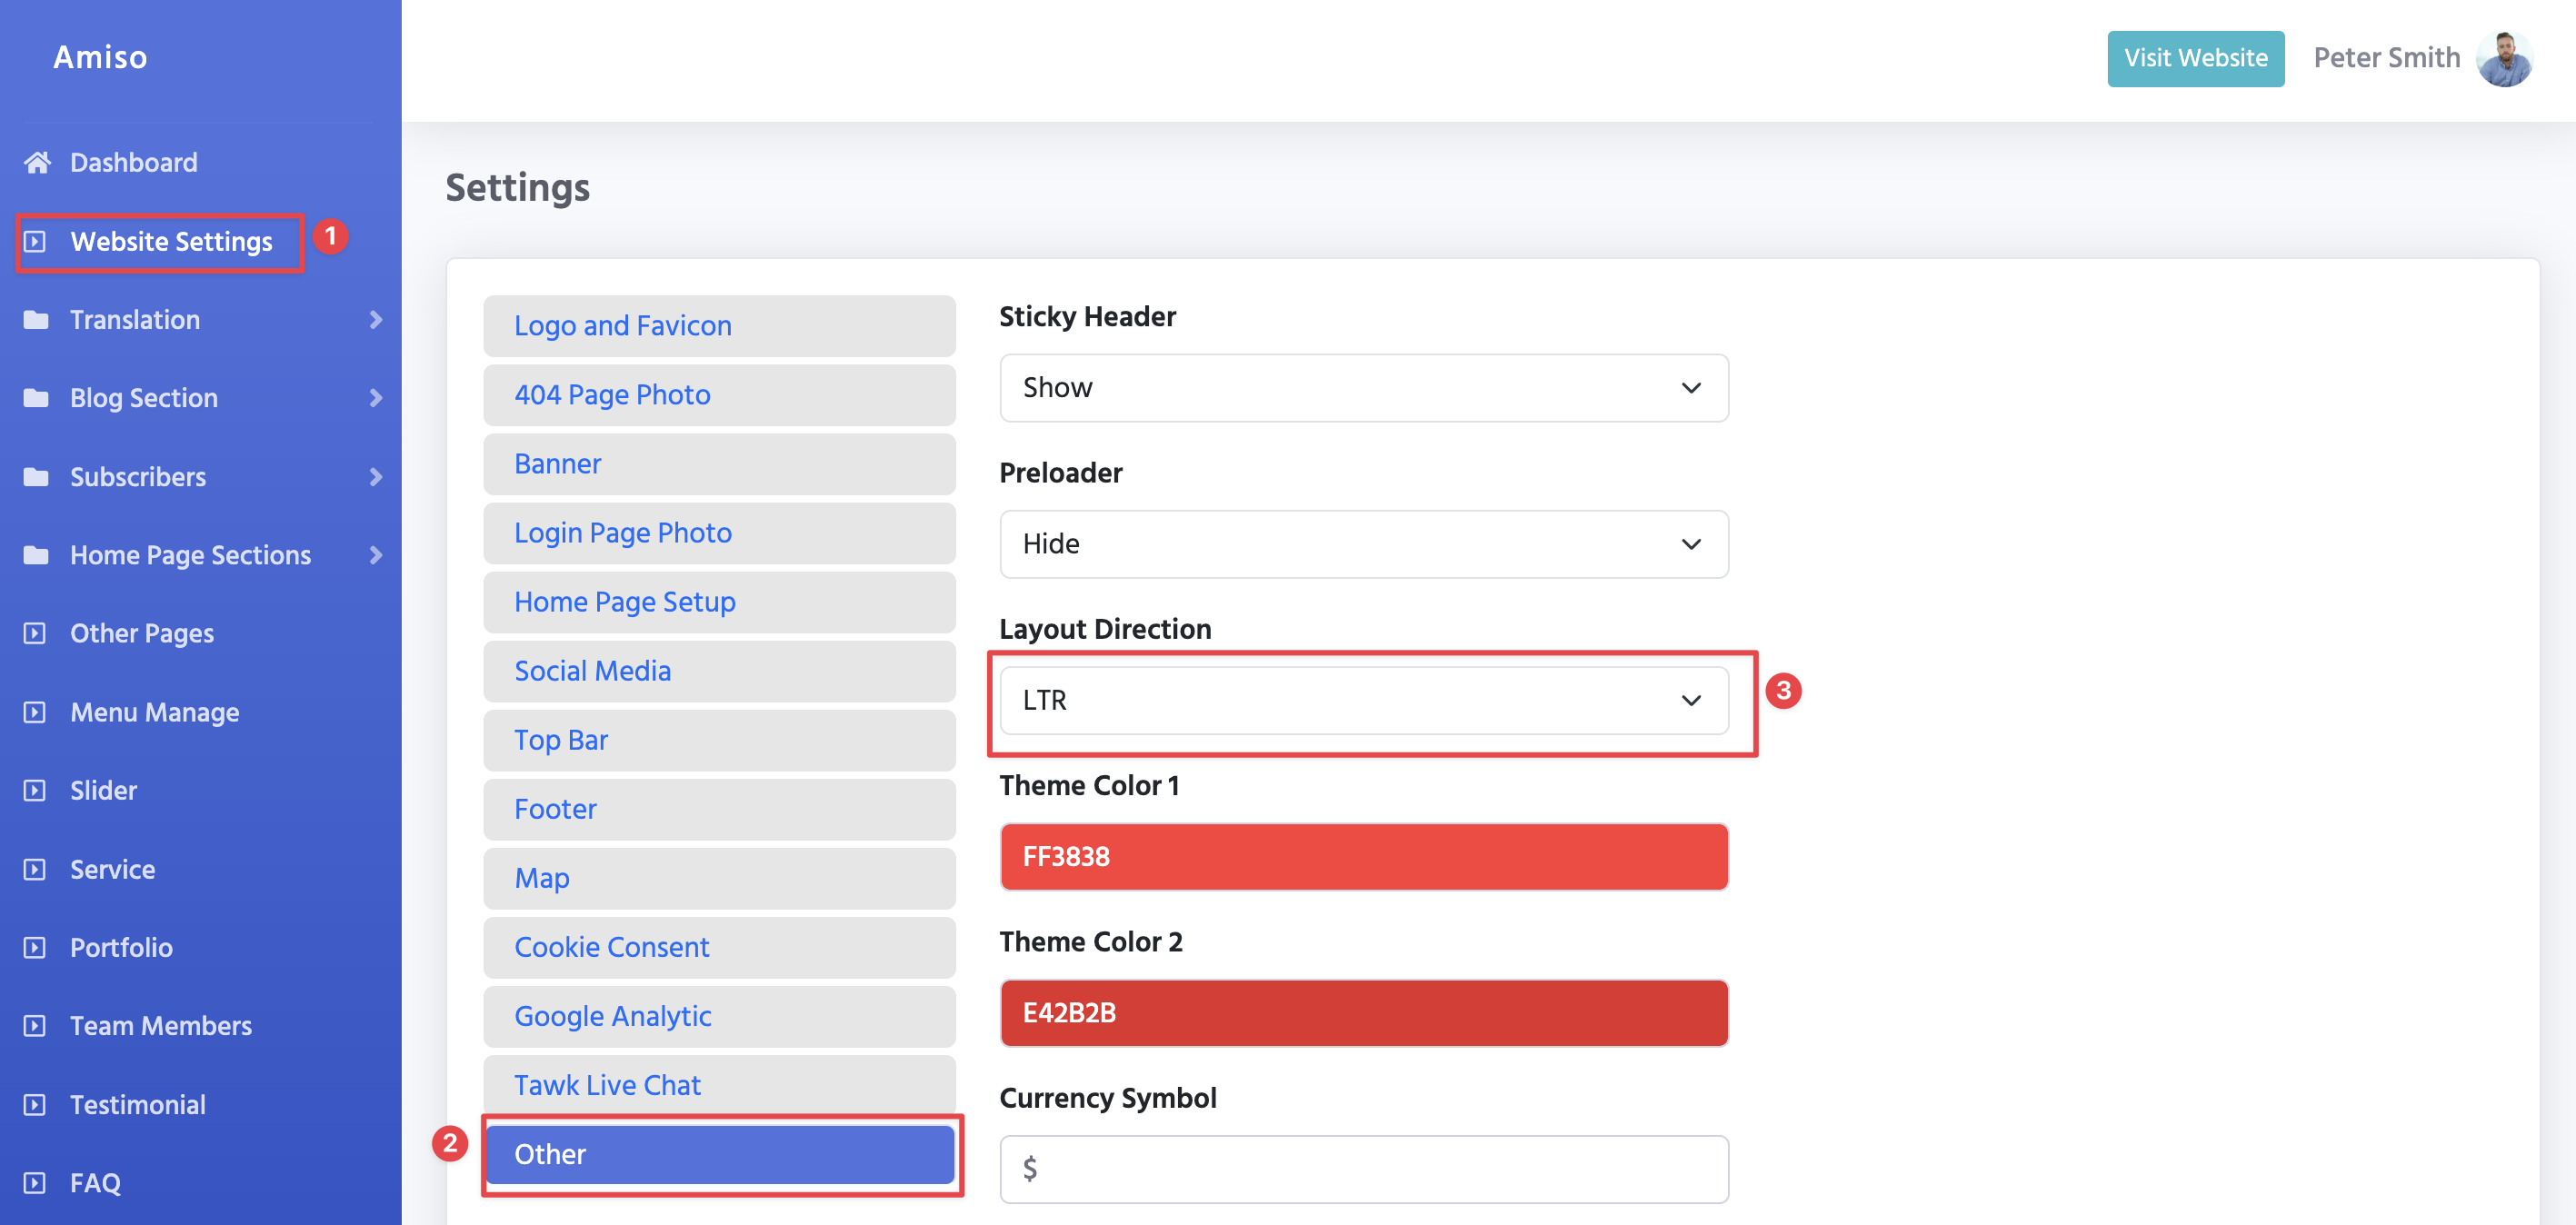
Task: Click the Website Settings square arrow icon
Action: point(35,241)
